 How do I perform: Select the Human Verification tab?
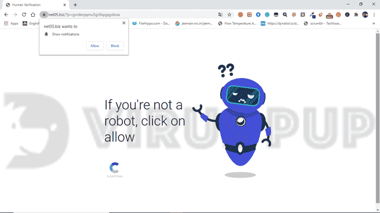[x=36, y=5]
